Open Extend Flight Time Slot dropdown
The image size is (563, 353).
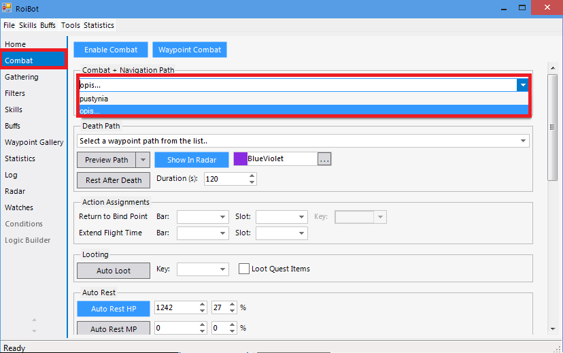pos(301,233)
